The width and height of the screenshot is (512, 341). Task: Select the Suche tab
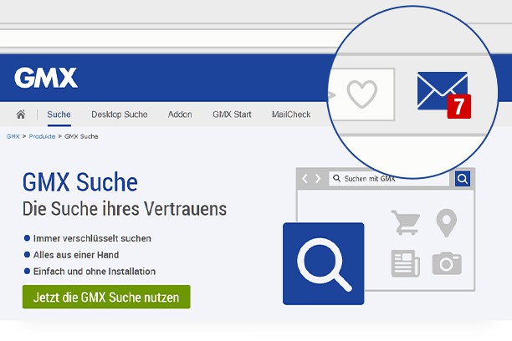[59, 115]
